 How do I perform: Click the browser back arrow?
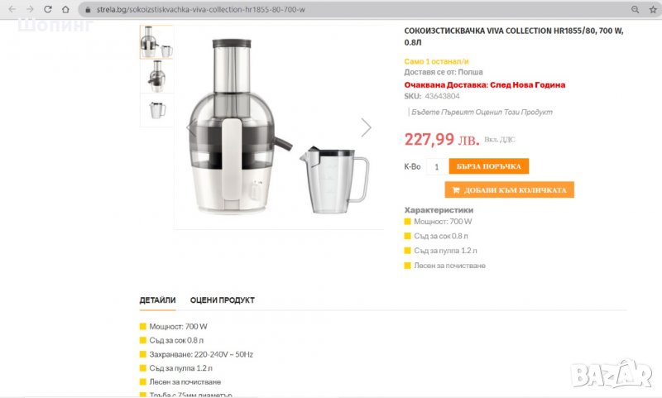[x=12, y=9]
